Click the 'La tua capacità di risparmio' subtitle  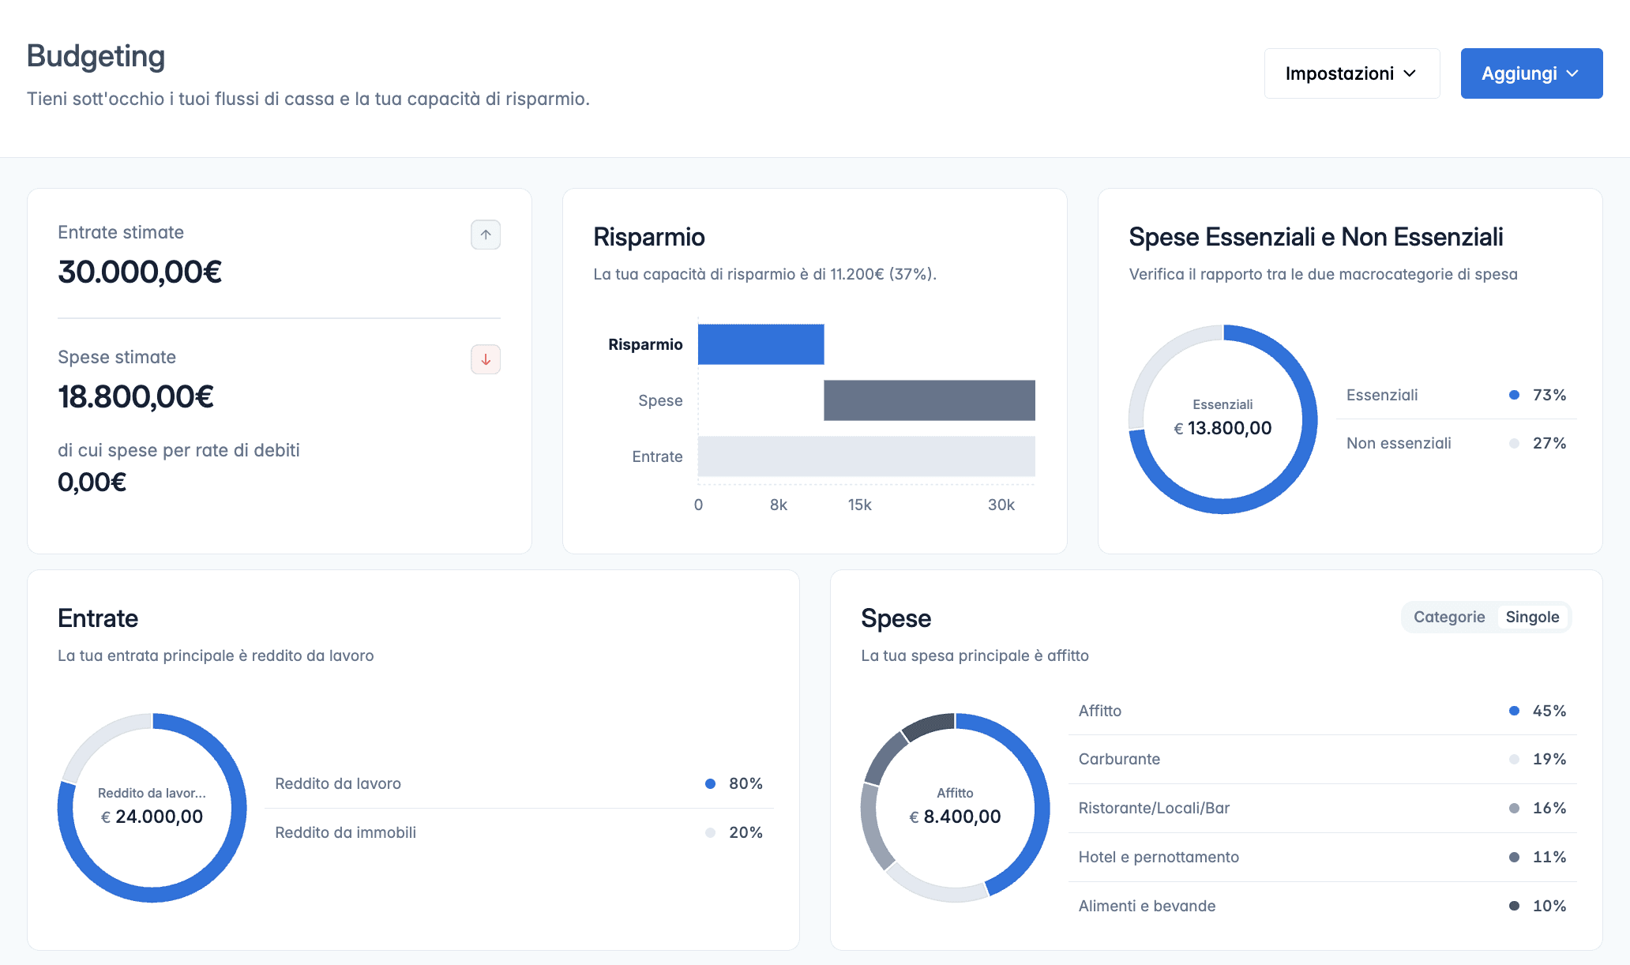point(764,274)
